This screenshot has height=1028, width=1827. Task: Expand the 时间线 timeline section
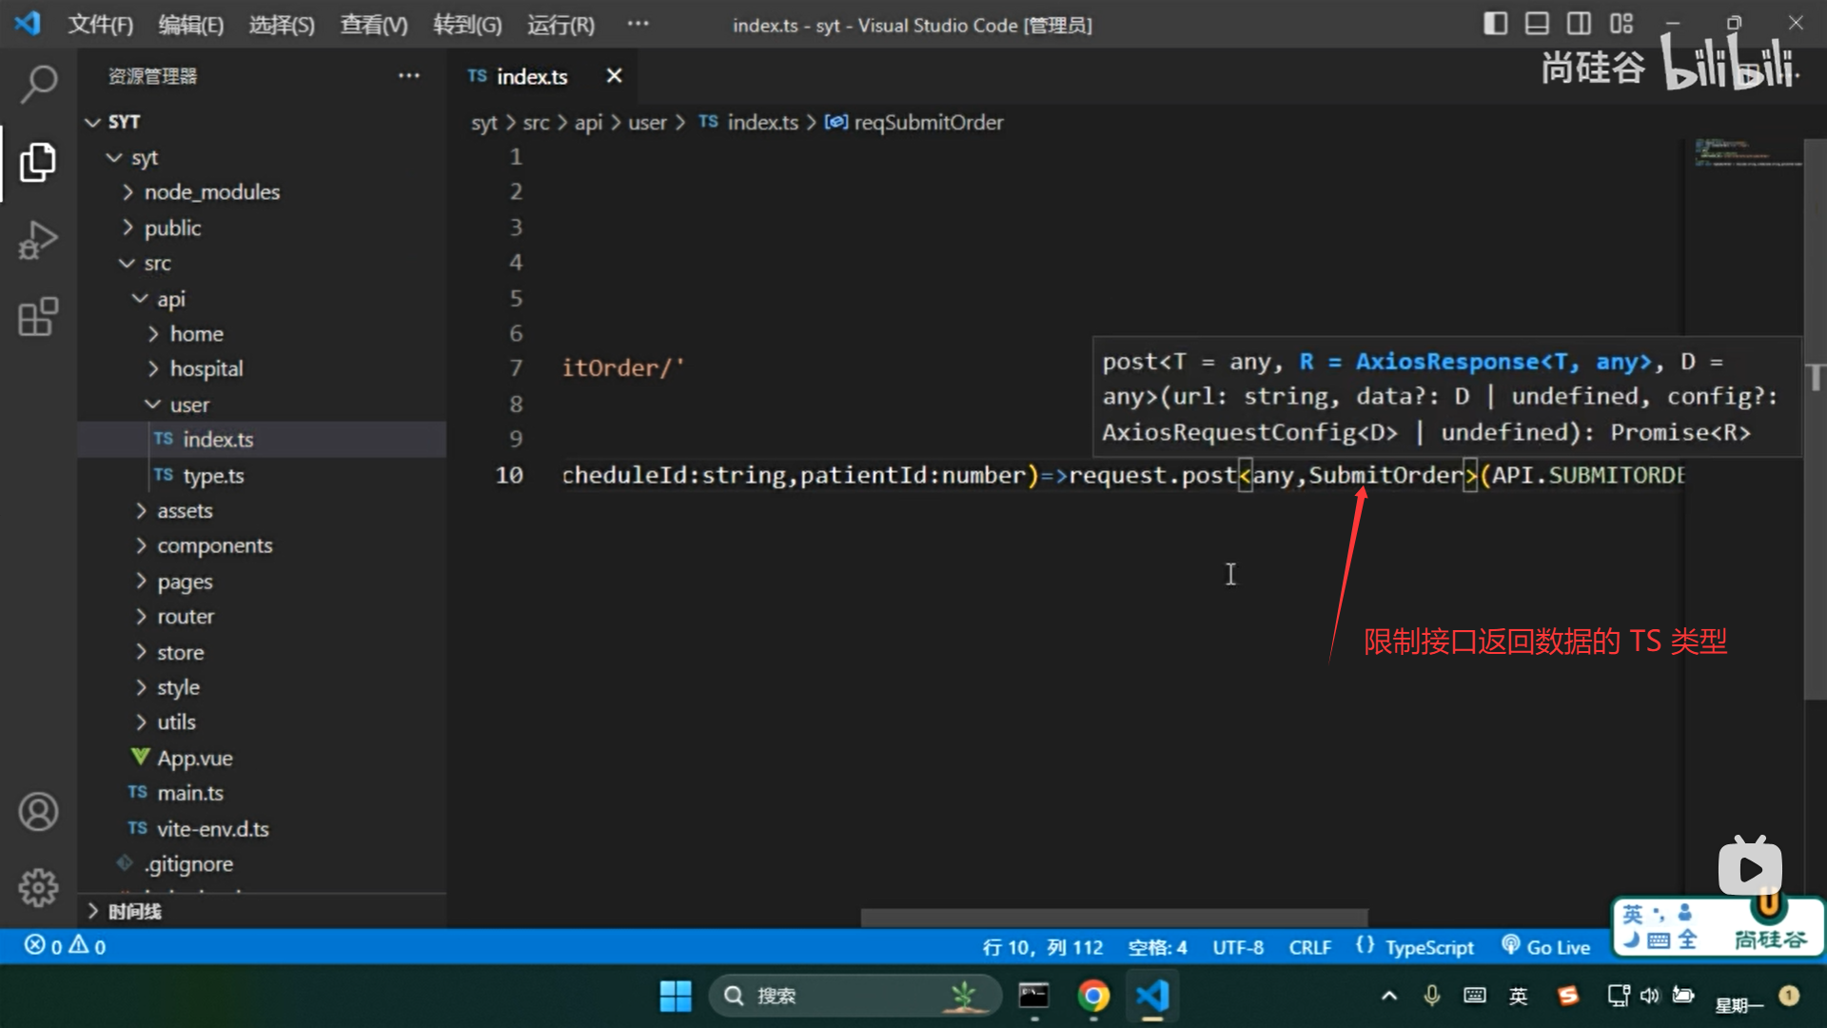click(x=134, y=912)
